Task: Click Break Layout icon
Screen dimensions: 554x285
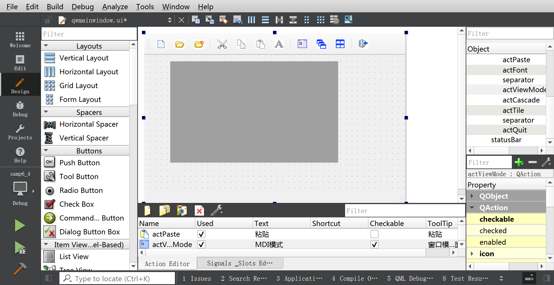Action: pos(334,20)
